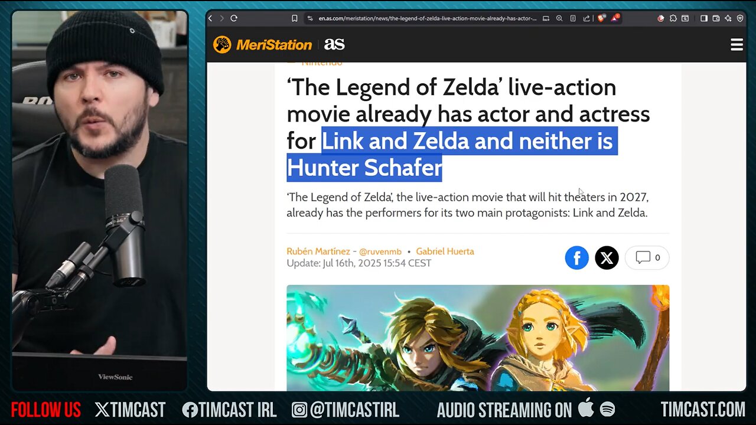This screenshot has width=756, height=425.
Task: Click the AS logo in site header
Action: tap(334, 44)
